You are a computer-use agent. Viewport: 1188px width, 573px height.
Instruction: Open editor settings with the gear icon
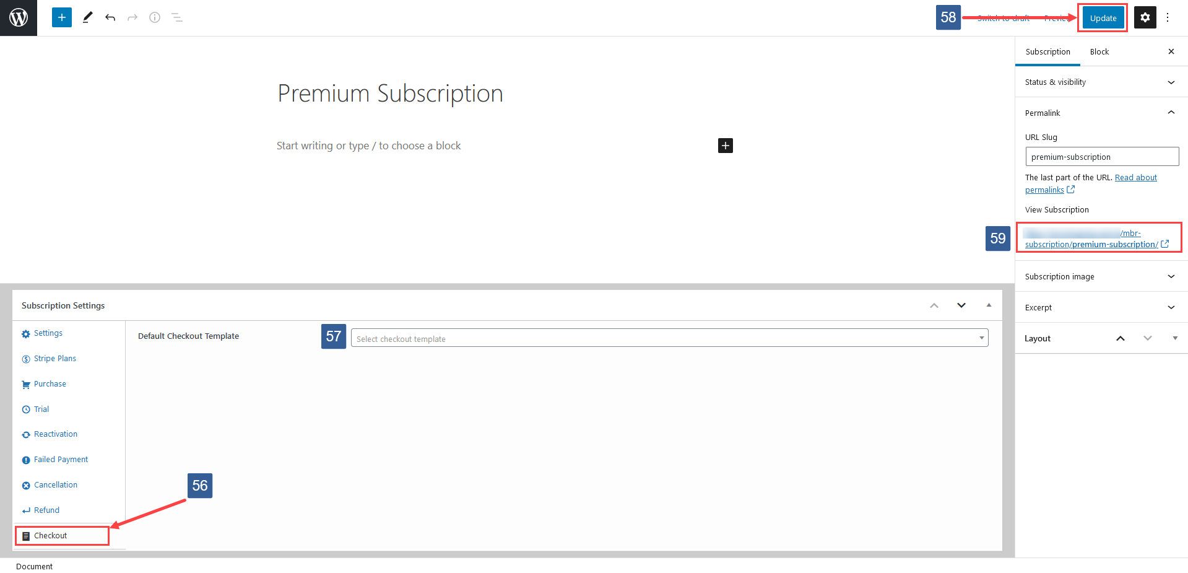(1145, 17)
